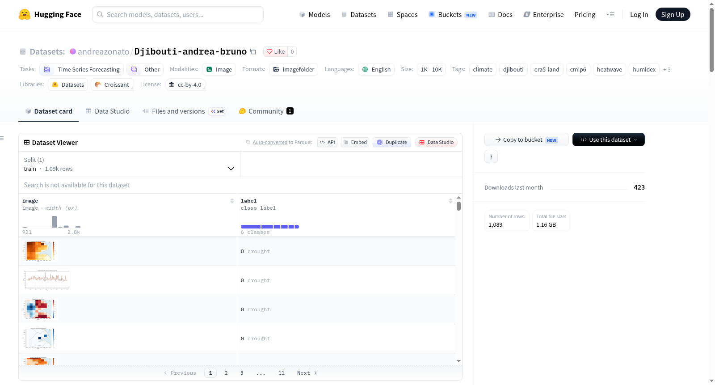
Task: Open the first row orange heatmap thumbnail
Action: pyautogui.click(x=40, y=251)
